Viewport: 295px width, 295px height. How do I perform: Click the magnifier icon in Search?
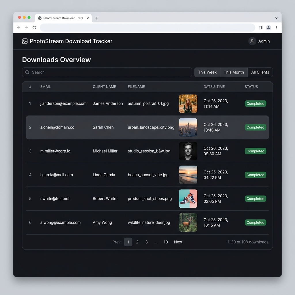27,72
